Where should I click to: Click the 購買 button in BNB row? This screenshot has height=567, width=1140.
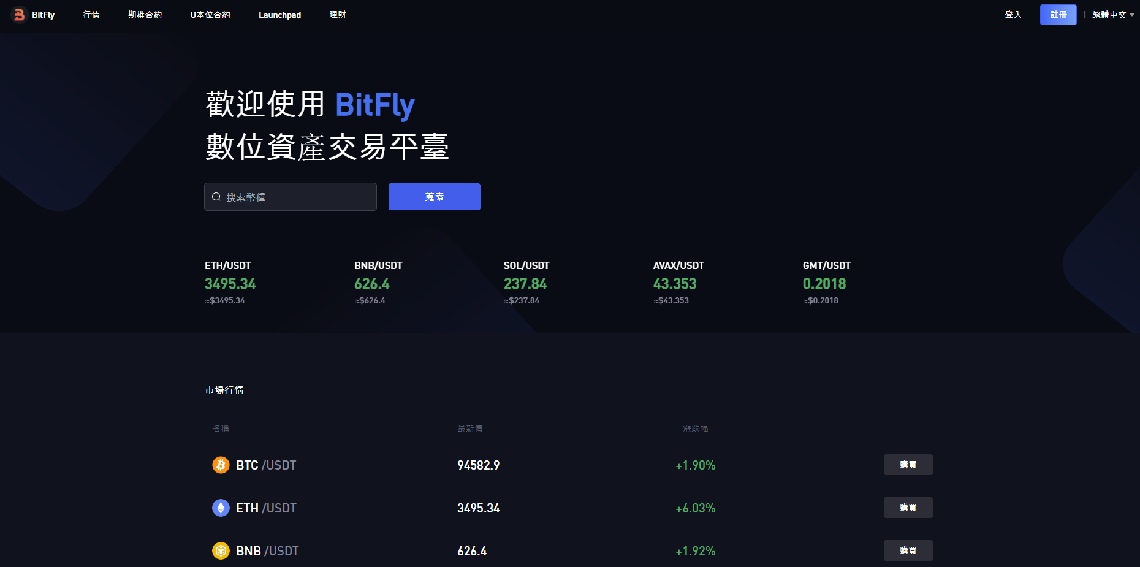908,550
